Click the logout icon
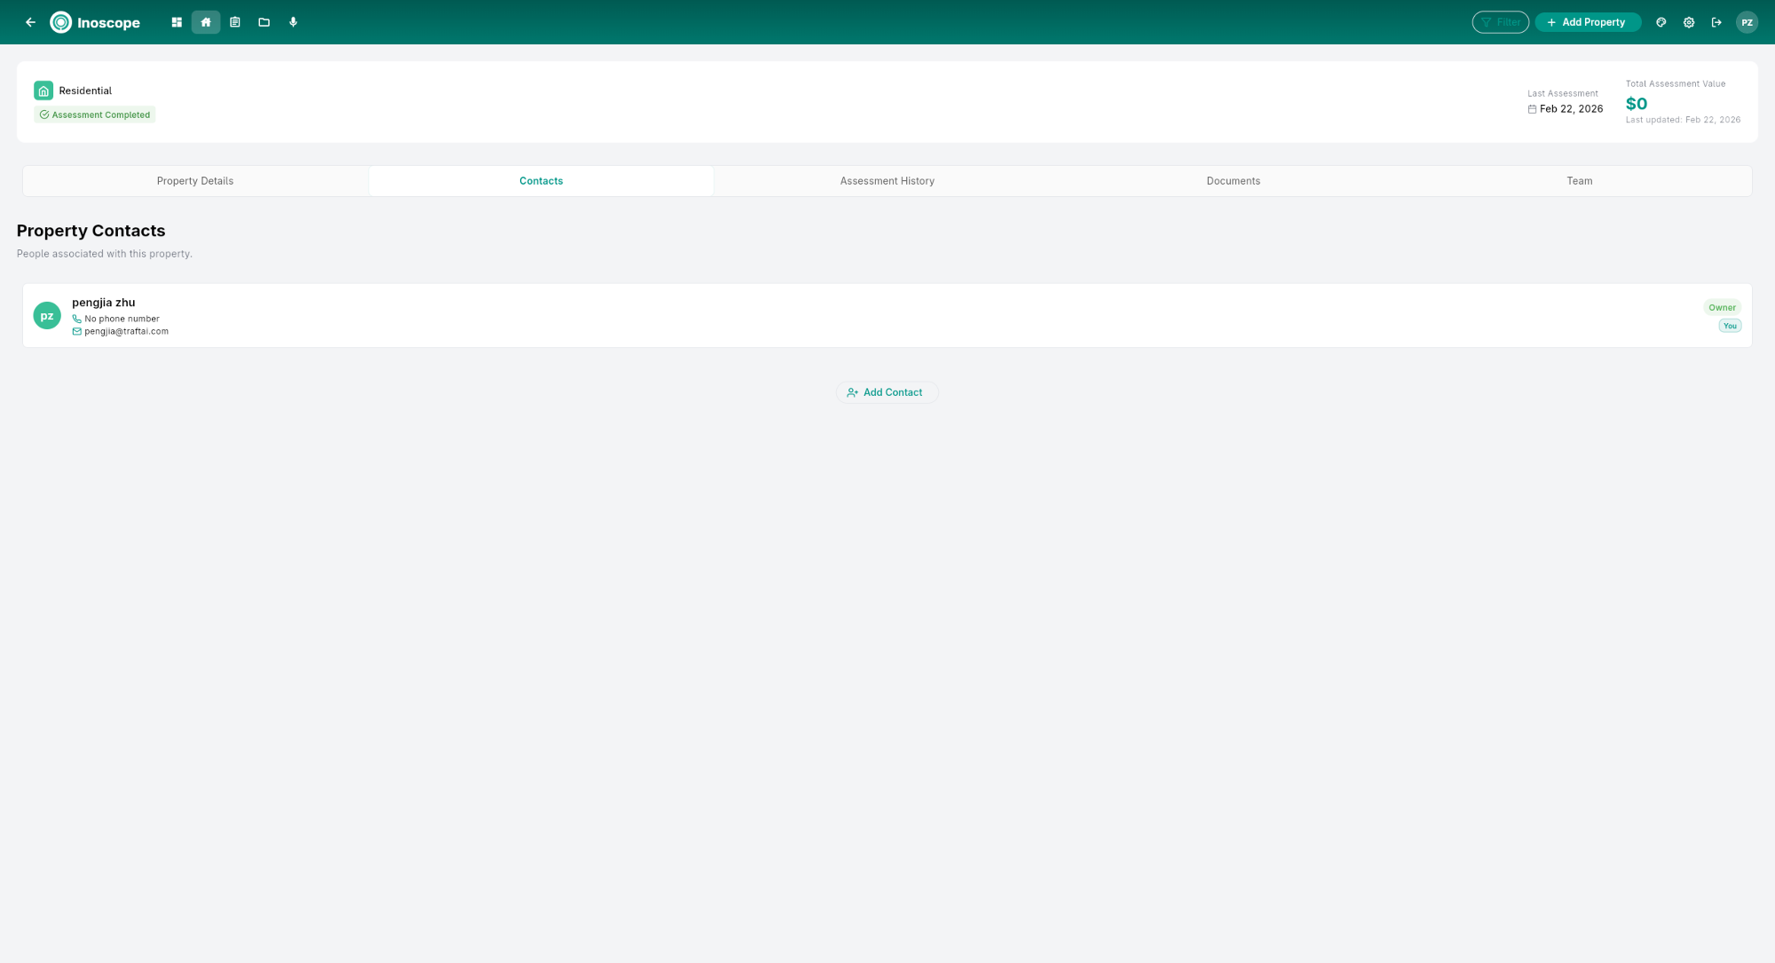 1716,22
